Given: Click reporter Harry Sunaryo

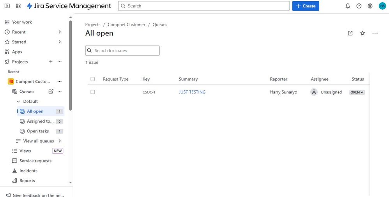Looking at the screenshot, I should coord(283,92).
